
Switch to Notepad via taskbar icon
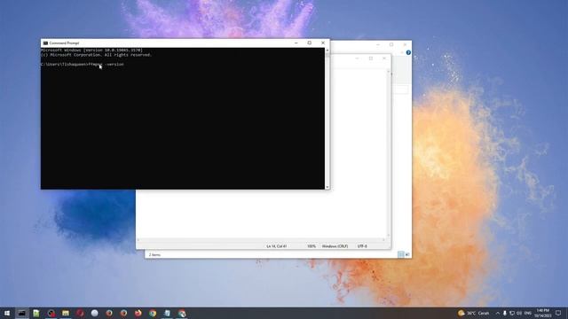point(167,313)
